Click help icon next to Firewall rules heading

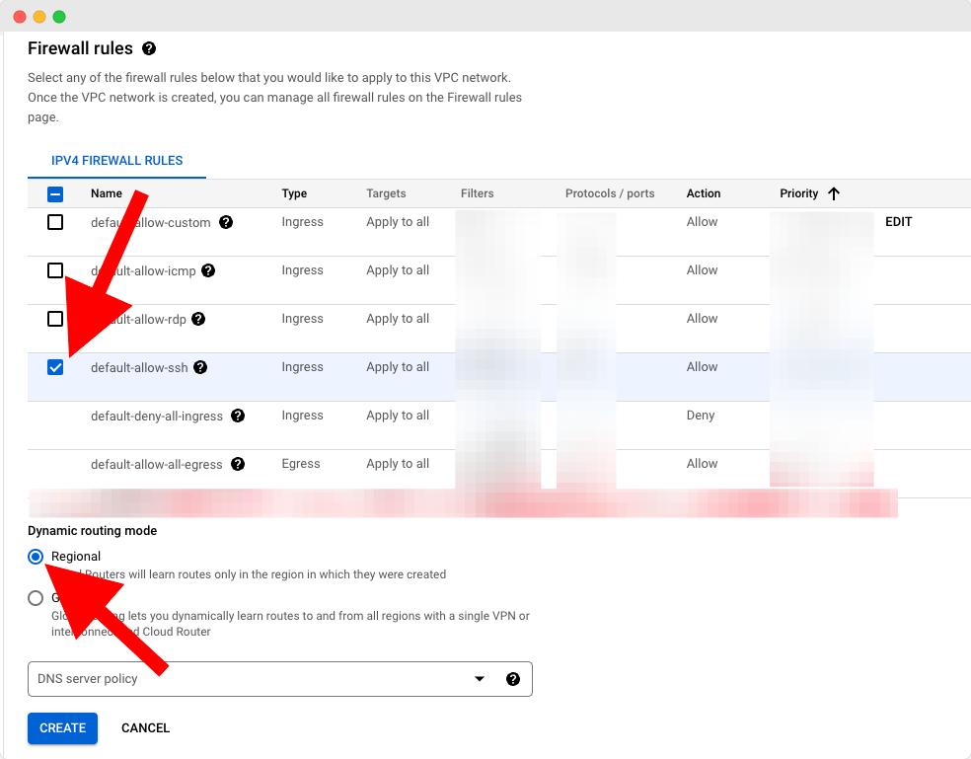tap(150, 48)
